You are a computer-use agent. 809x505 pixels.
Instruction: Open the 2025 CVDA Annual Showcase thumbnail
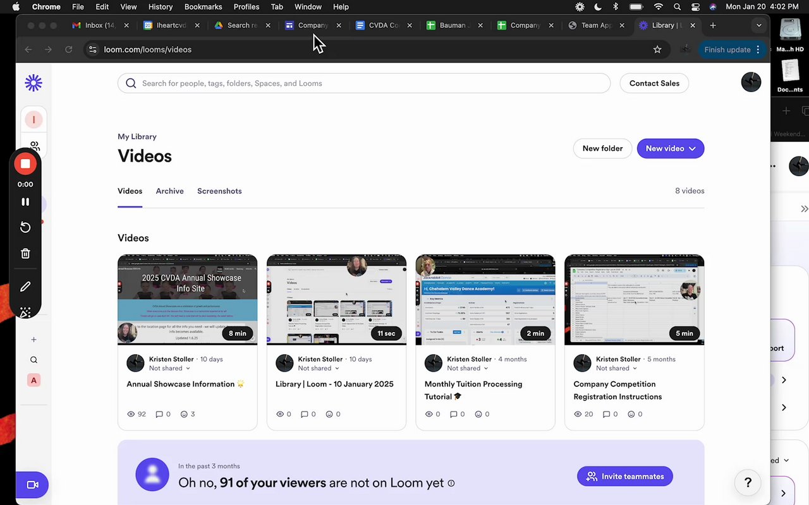point(188,300)
